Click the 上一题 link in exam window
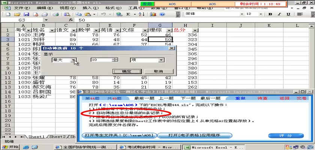Viewport: 315px width, 150px height. [166, 98]
